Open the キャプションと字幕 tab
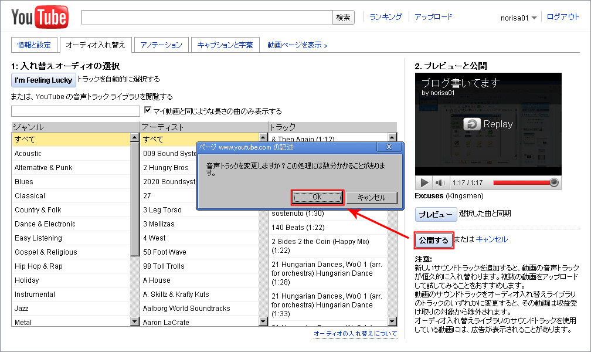 coord(225,45)
